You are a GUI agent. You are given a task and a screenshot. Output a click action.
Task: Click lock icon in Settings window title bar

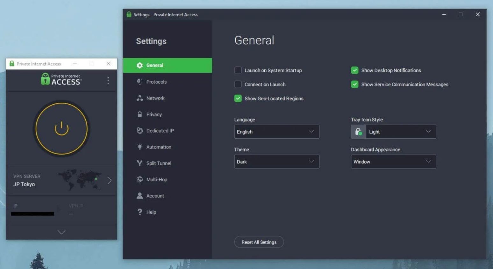[x=129, y=14]
